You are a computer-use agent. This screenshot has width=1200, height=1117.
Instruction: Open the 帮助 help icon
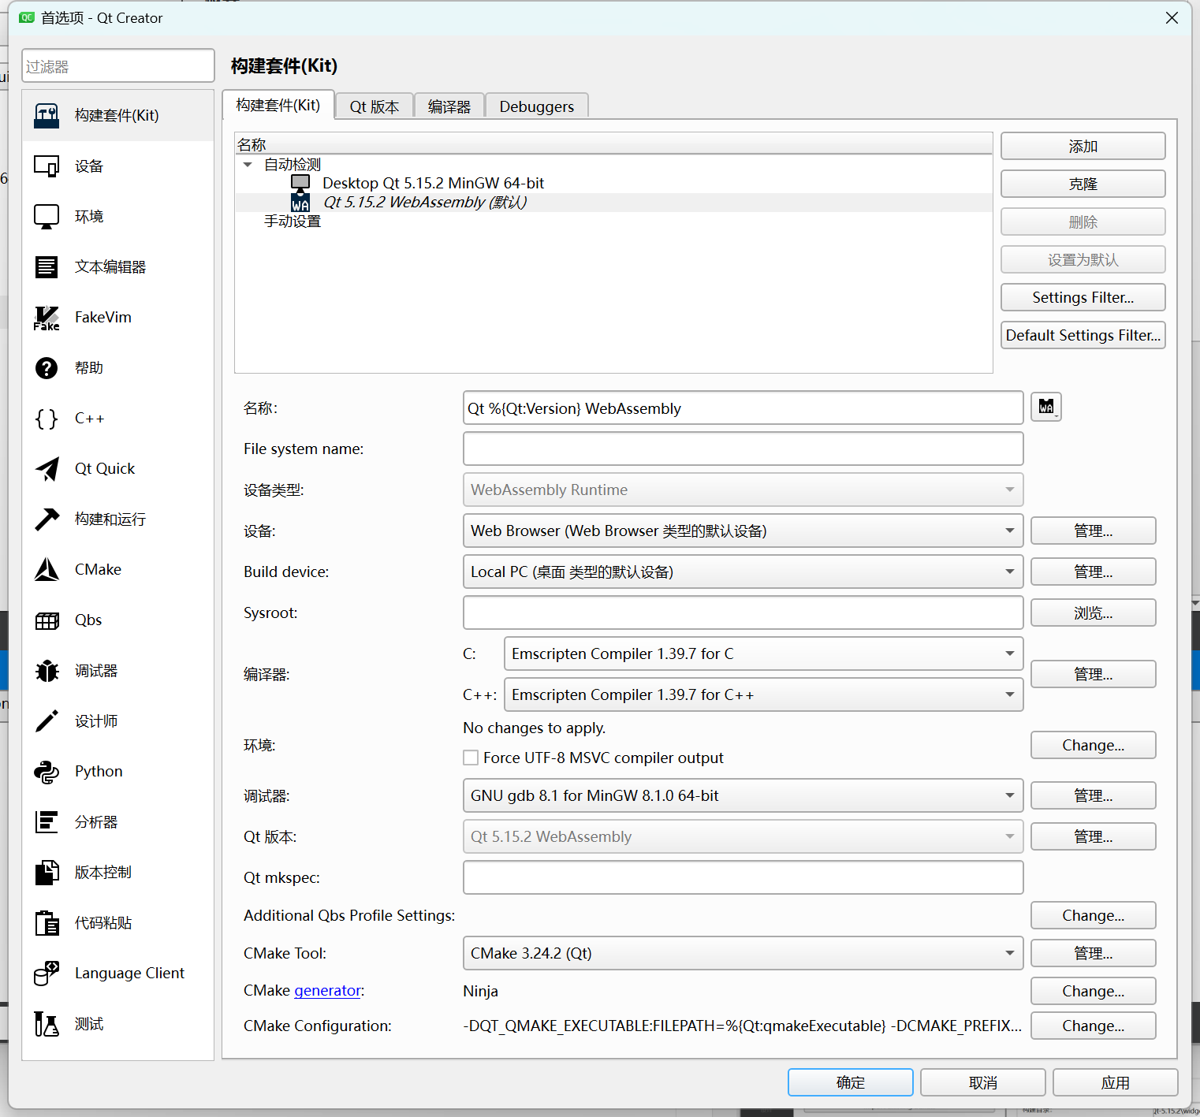47,368
